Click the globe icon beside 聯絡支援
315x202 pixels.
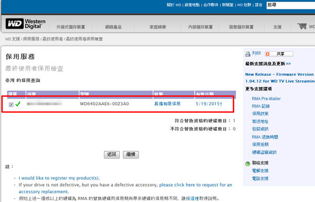coord(248,164)
